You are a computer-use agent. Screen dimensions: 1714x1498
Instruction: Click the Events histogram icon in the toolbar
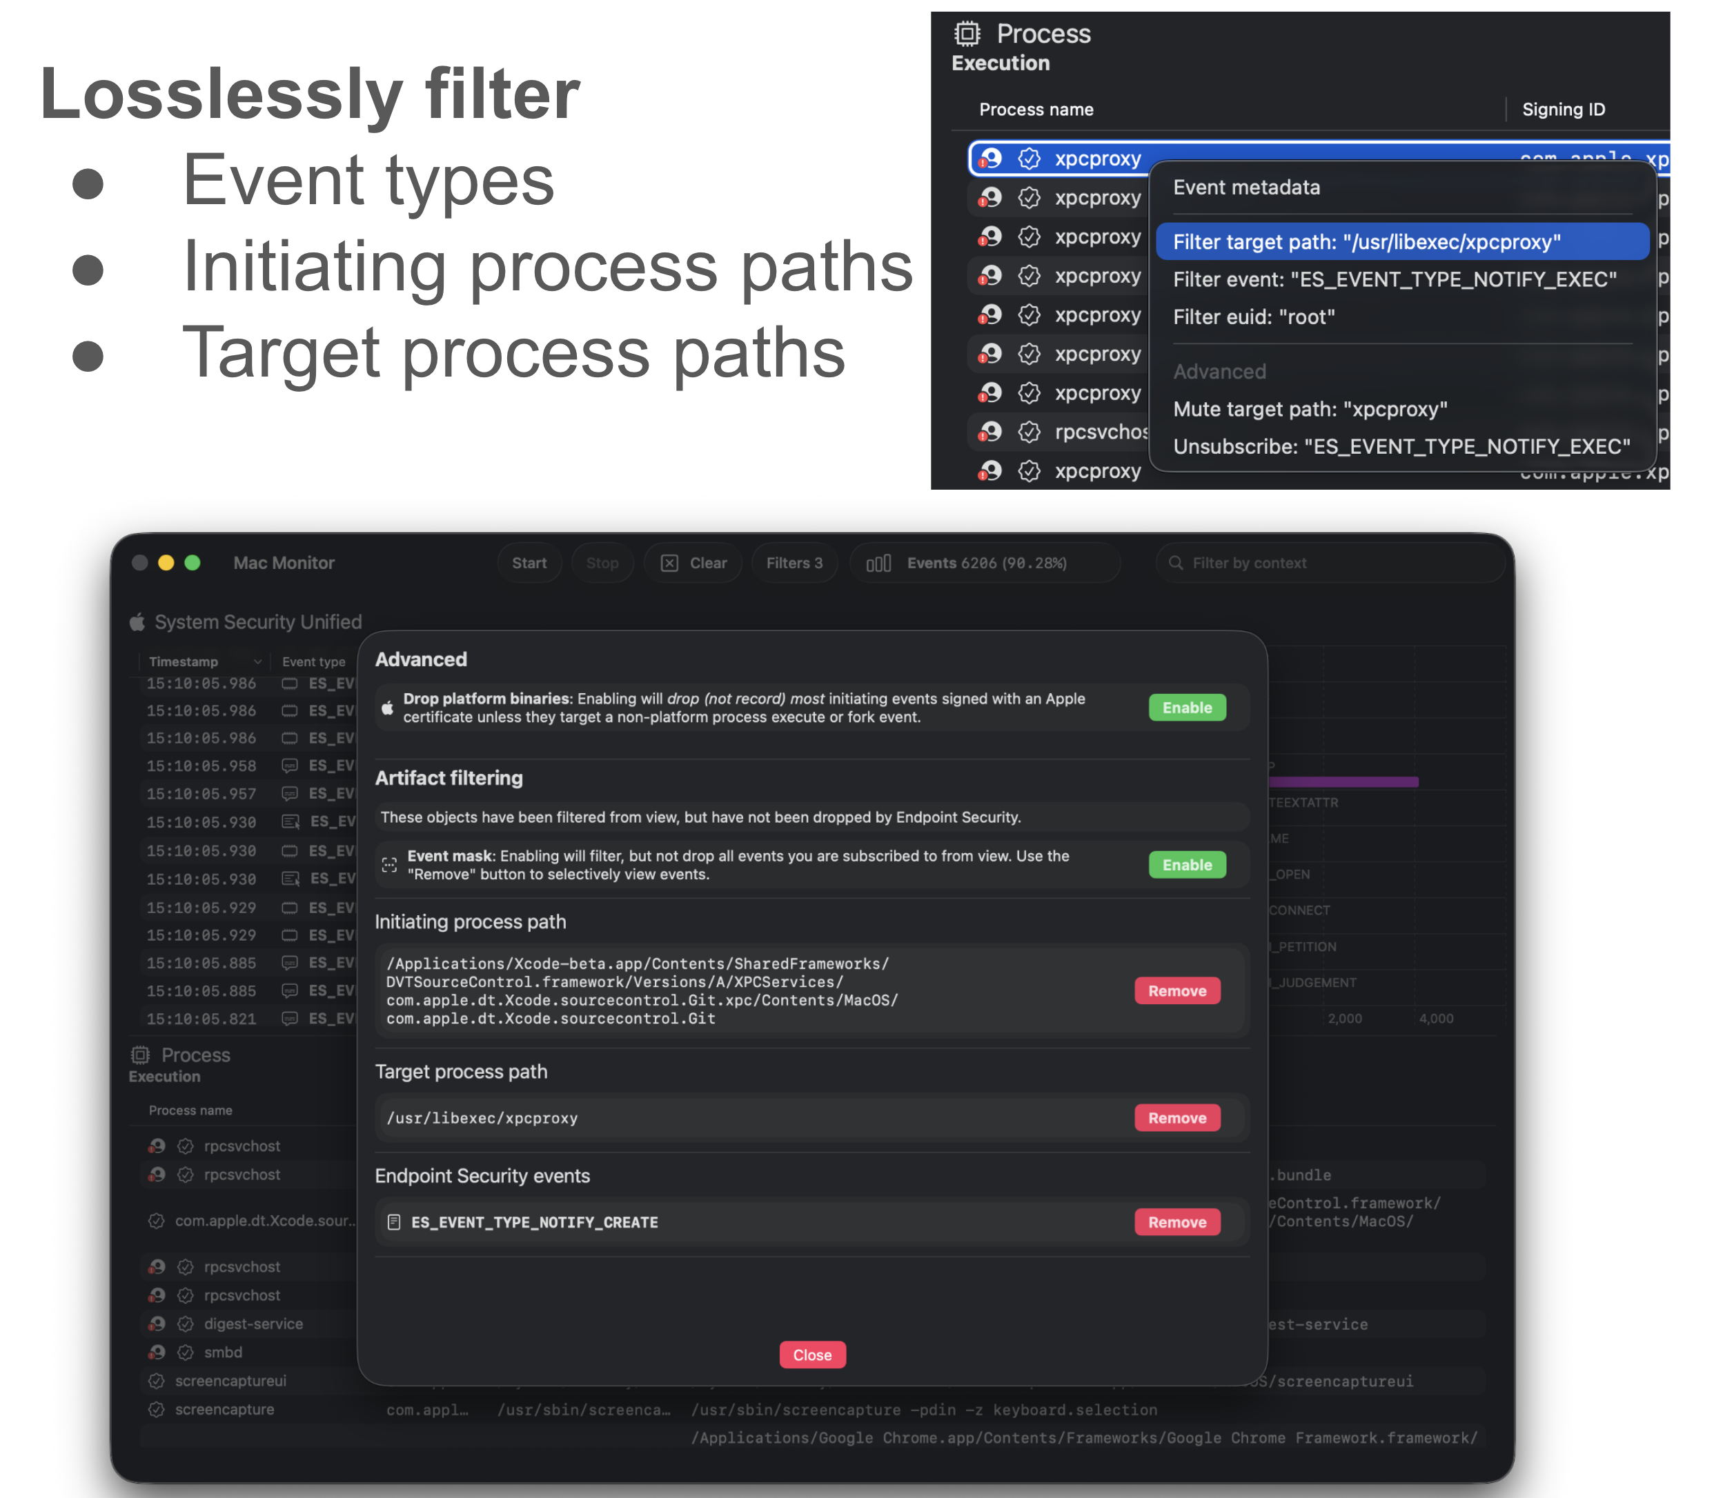(878, 563)
